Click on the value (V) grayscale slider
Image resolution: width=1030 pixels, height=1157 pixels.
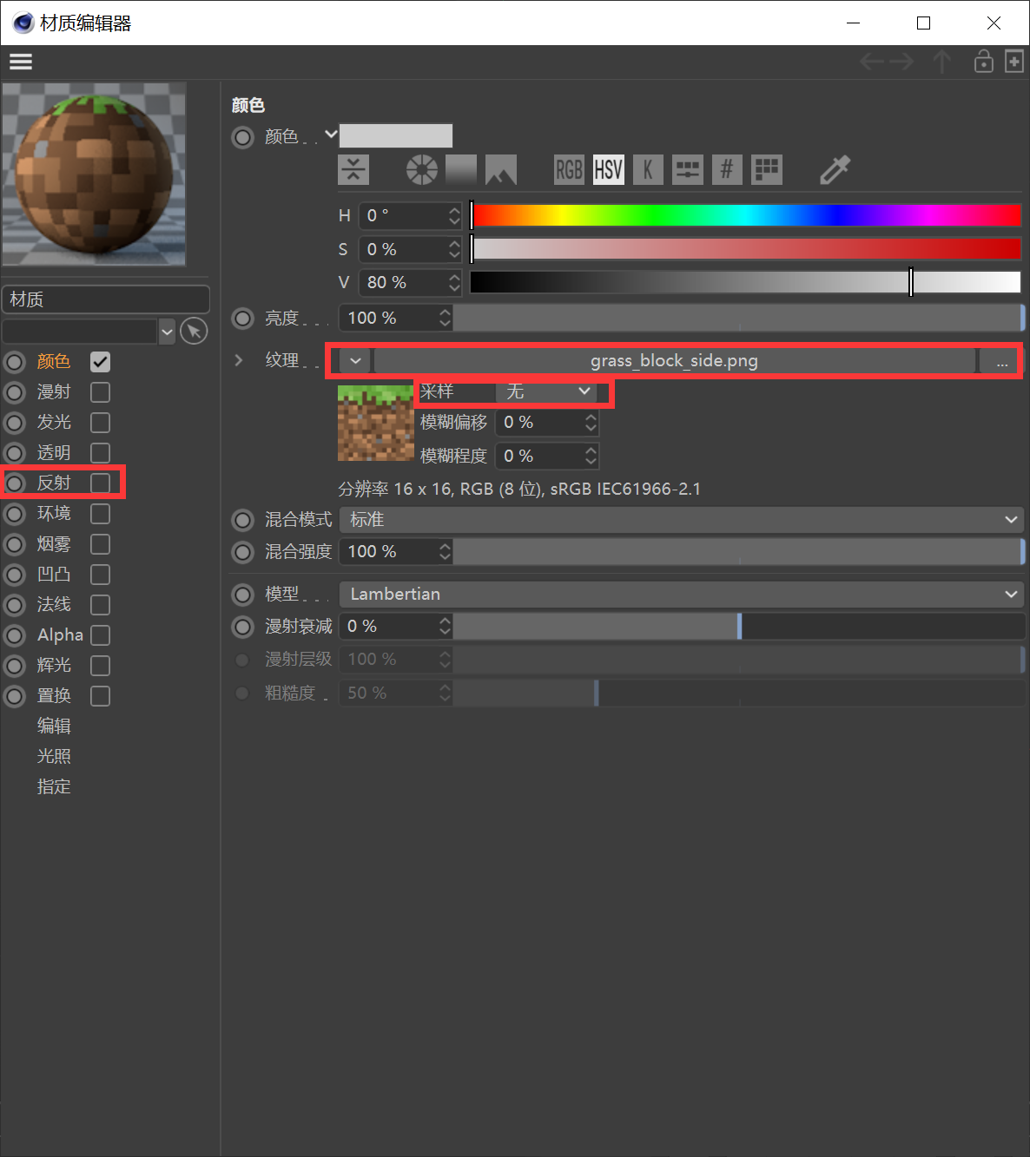click(x=746, y=282)
